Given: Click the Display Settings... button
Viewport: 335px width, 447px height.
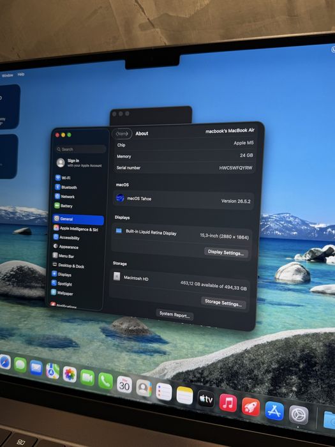Looking at the screenshot, I should coord(226,253).
